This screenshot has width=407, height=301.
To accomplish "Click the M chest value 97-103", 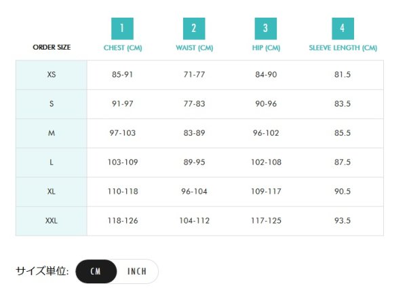I will 123,133.
